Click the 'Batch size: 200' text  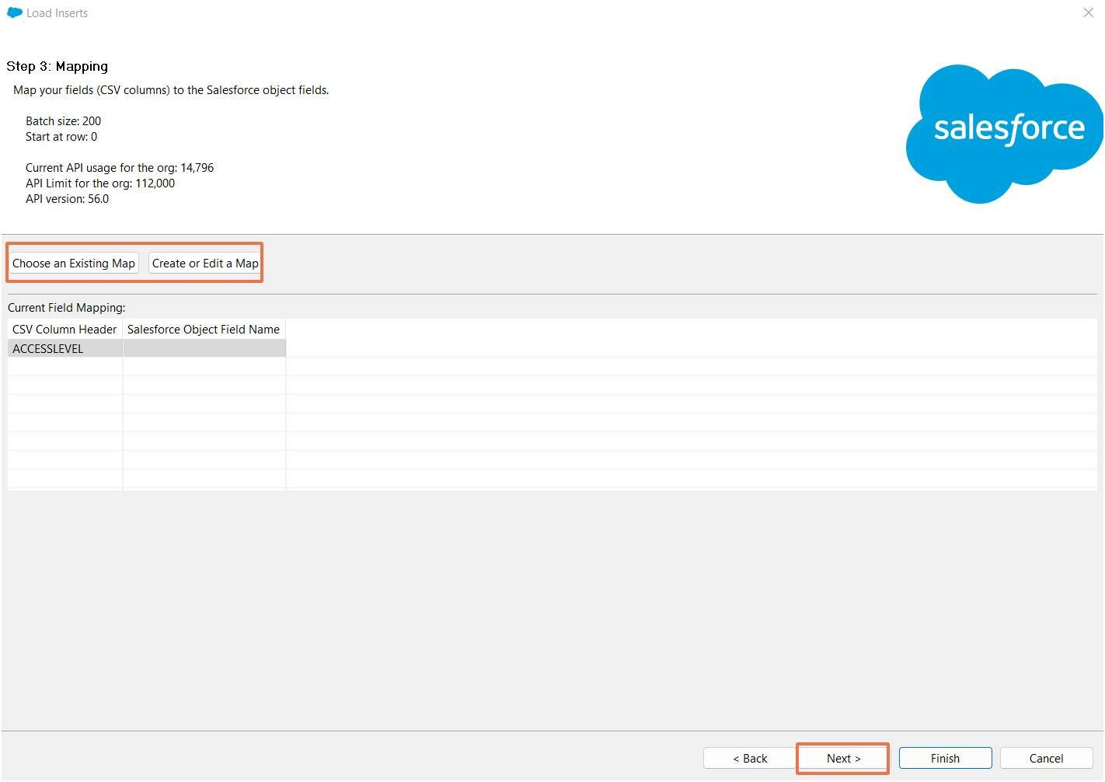tap(63, 120)
